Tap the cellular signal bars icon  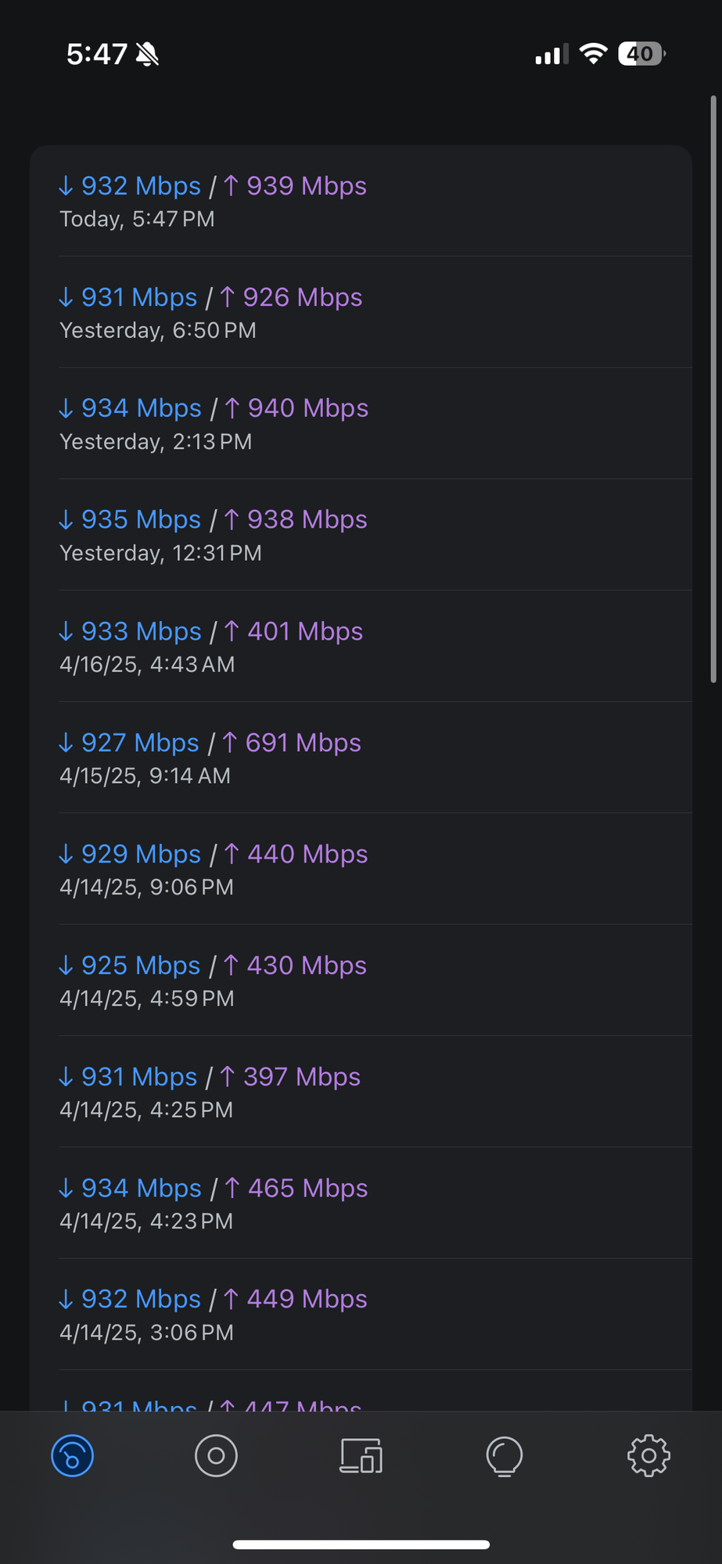[x=551, y=54]
